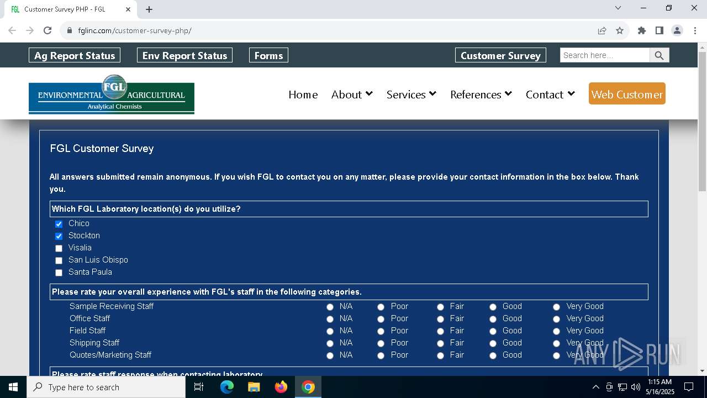The width and height of the screenshot is (707, 398).
Task: Expand the References menu dropdown
Action: pos(481,95)
